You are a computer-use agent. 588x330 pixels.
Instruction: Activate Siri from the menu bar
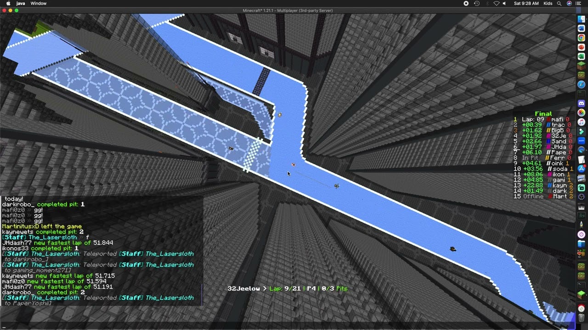569,3
